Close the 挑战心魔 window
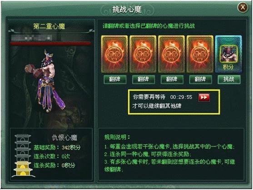Viewport: 253px width, 190px height. click(x=243, y=7)
